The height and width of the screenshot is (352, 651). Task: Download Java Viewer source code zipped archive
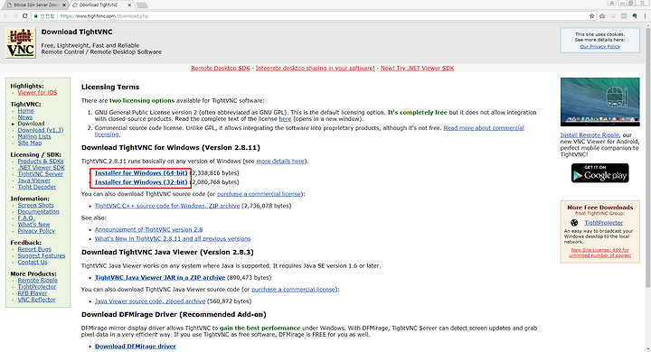click(x=150, y=301)
